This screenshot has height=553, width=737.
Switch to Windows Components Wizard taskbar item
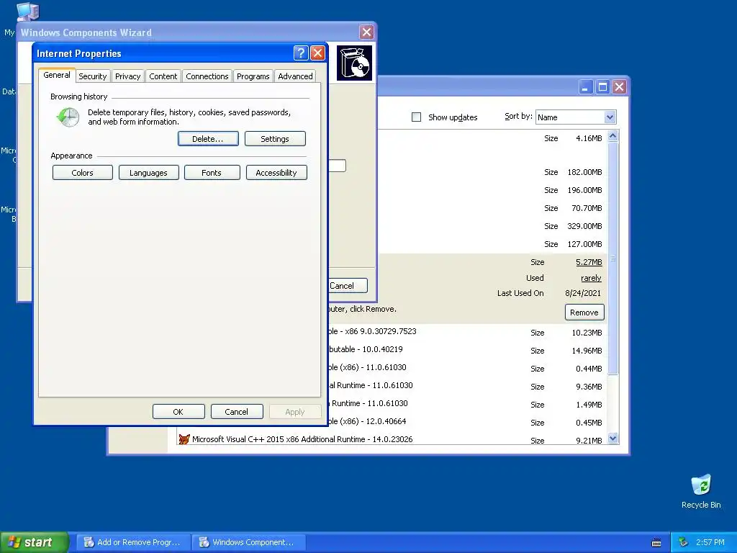pos(248,542)
